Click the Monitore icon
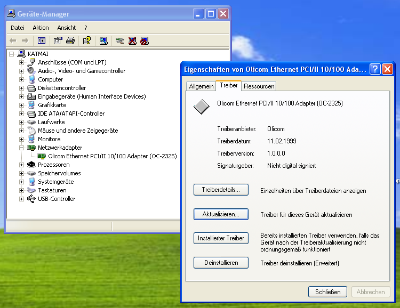Screen dimensions: 400x308 point(31,139)
